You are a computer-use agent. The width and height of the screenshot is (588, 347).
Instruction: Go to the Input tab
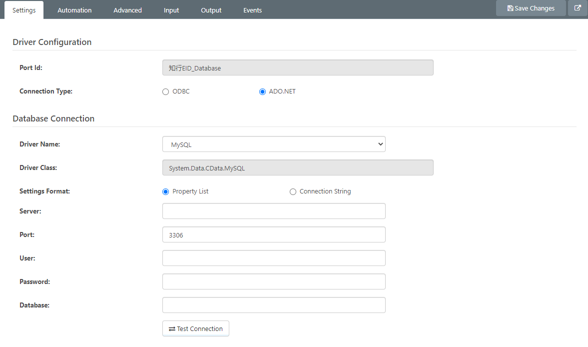click(x=171, y=10)
